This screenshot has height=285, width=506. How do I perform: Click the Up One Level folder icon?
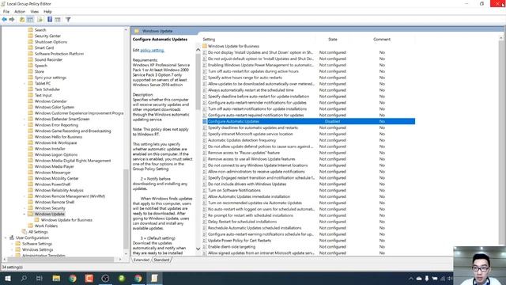22,19
